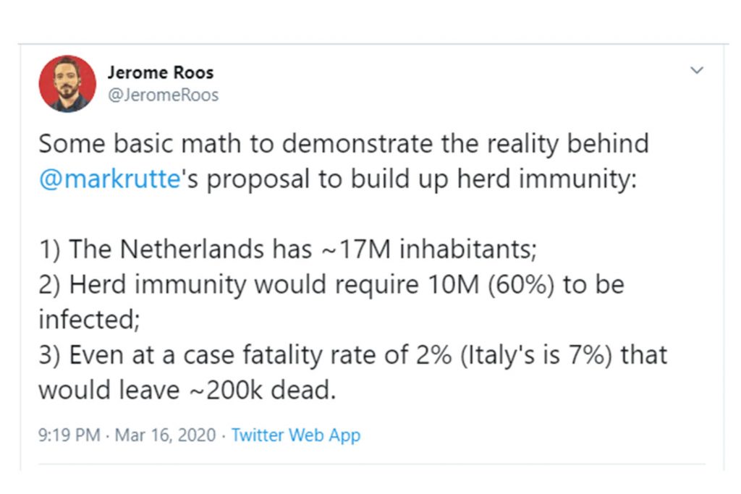Viewport: 741px width, 494px height.
Task: Click the "Mar 16, 2020" date
Action: tap(166, 435)
